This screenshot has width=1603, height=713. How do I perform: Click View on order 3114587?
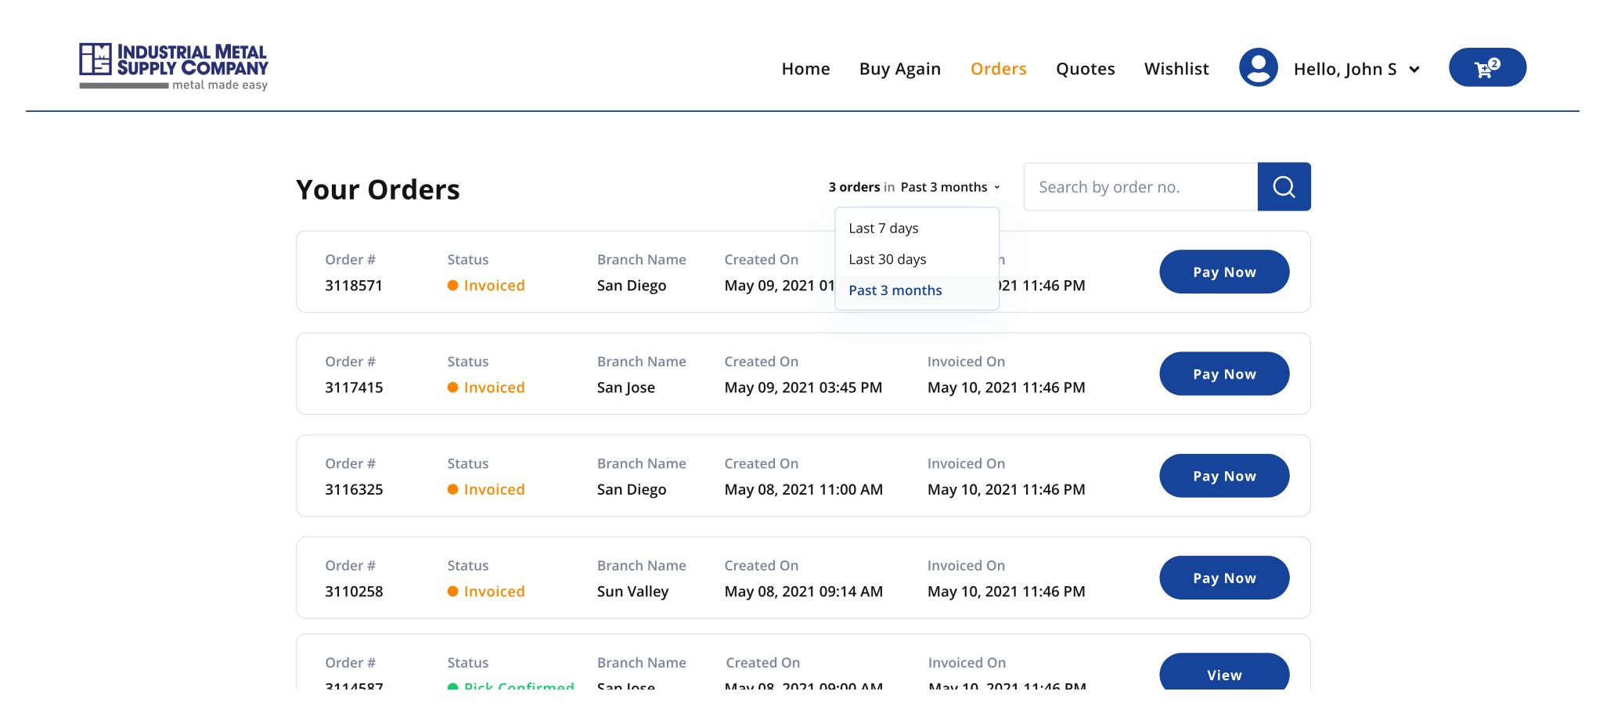point(1224,674)
